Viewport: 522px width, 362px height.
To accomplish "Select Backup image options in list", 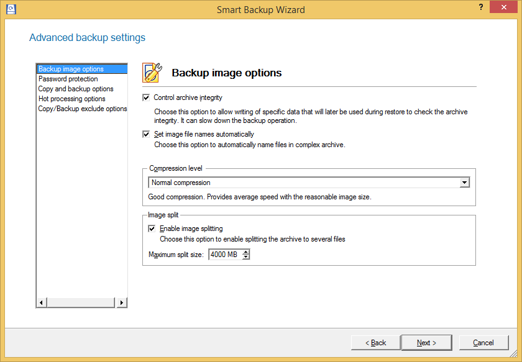I will click(x=71, y=69).
